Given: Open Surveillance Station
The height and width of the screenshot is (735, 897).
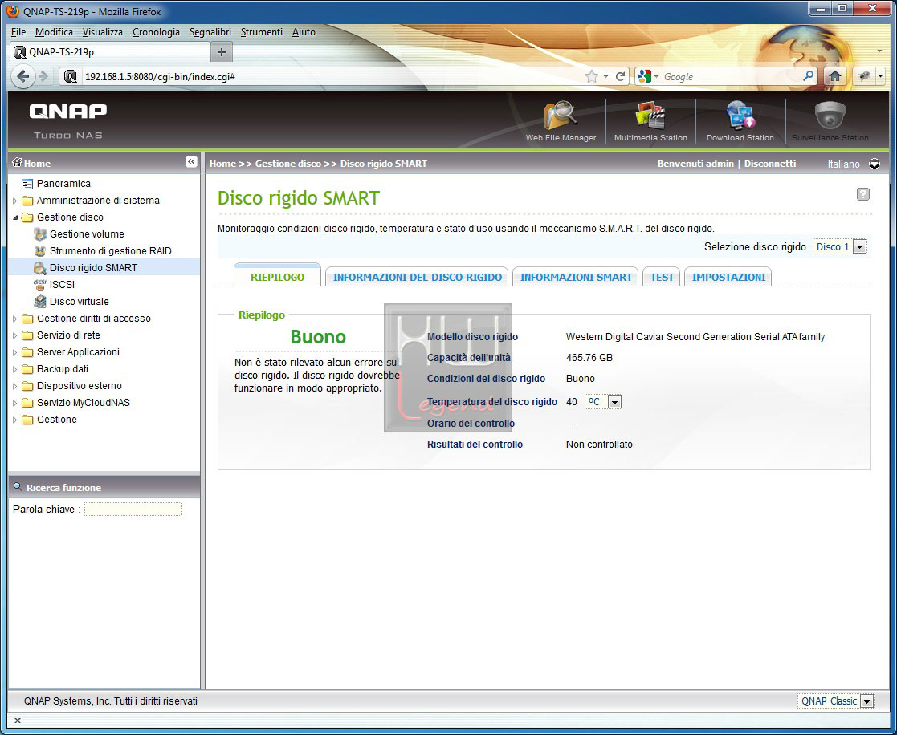Looking at the screenshot, I should click(830, 121).
